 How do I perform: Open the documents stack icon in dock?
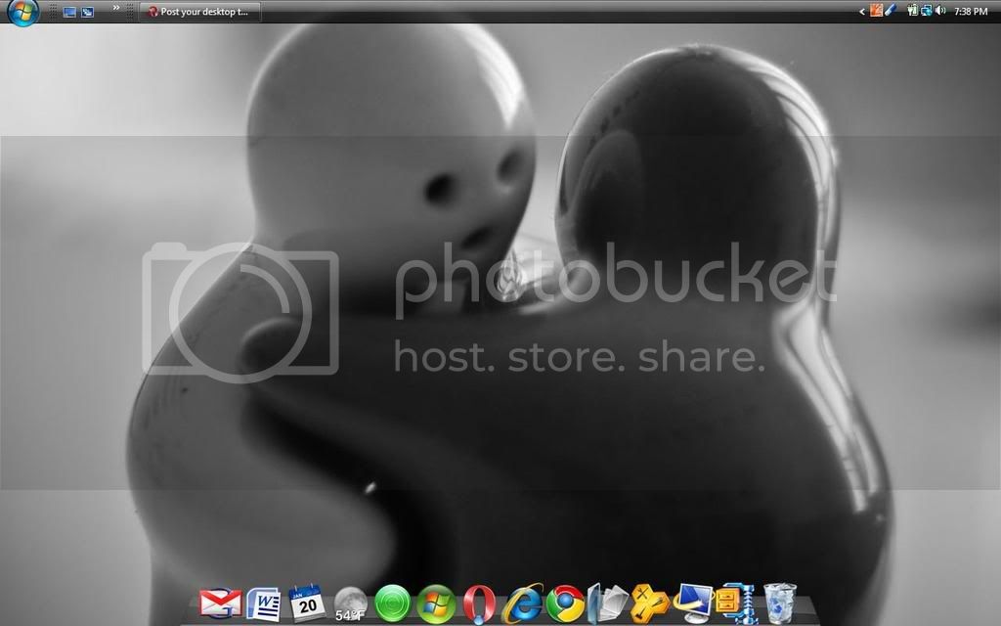click(x=608, y=604)
